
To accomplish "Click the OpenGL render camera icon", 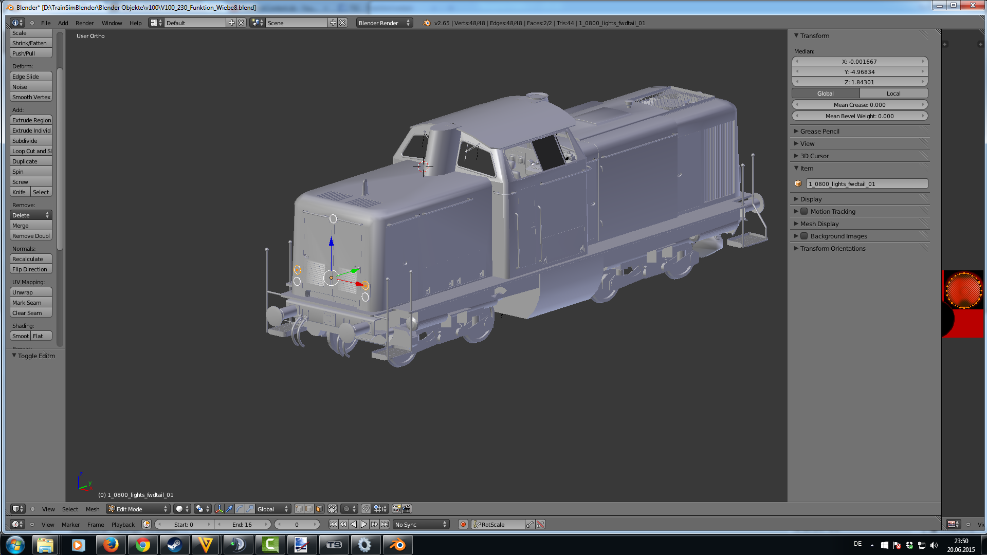I will coord(396,509).
